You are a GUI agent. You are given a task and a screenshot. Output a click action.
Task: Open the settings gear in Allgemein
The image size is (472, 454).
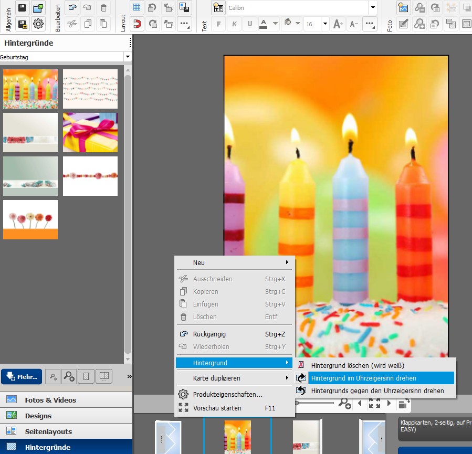(38, 24)
